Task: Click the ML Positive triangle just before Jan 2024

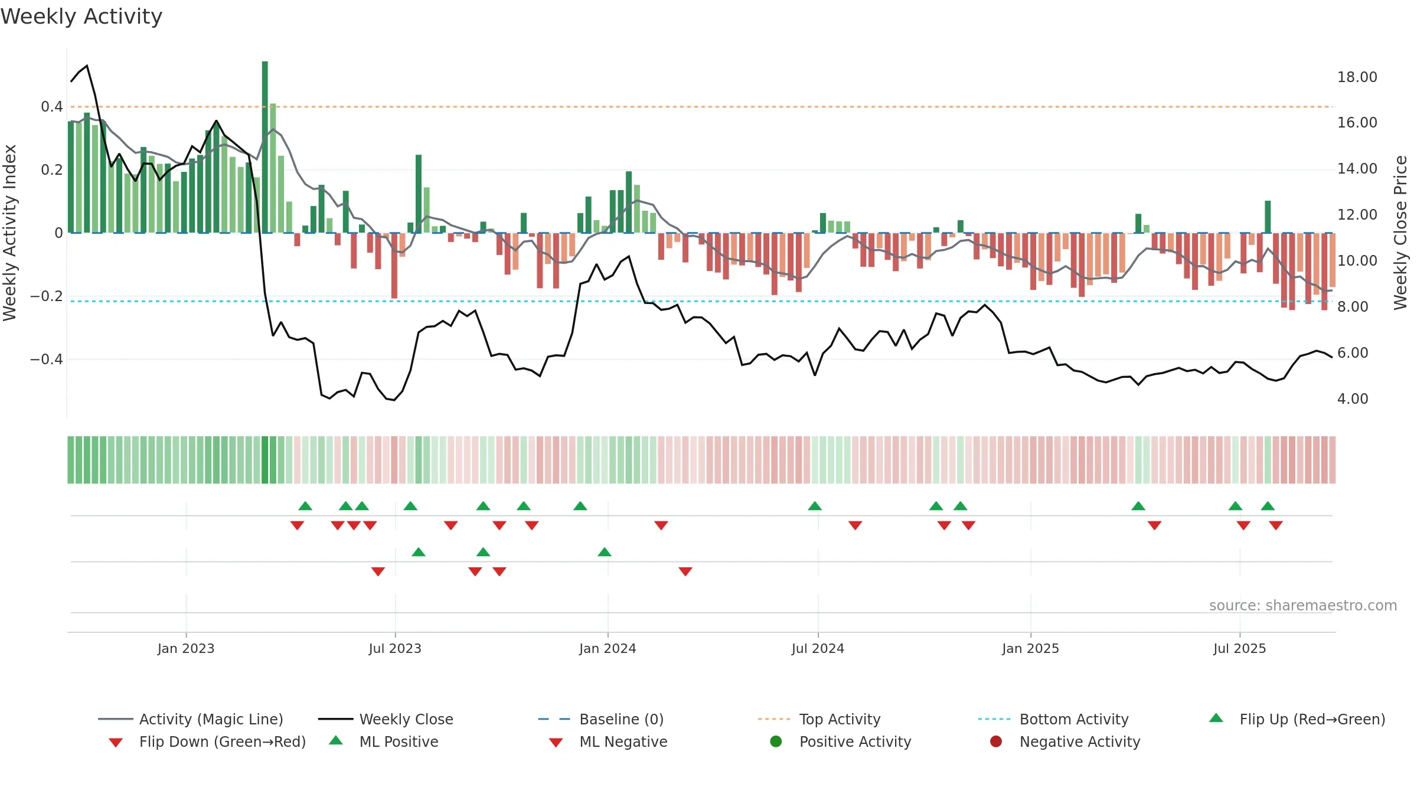Action: pyautogui.click(x=605, y=552)
